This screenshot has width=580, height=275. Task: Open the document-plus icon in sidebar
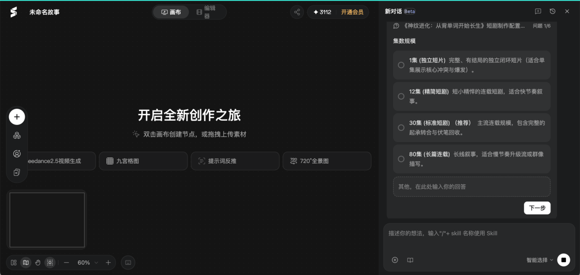(17, 173)
